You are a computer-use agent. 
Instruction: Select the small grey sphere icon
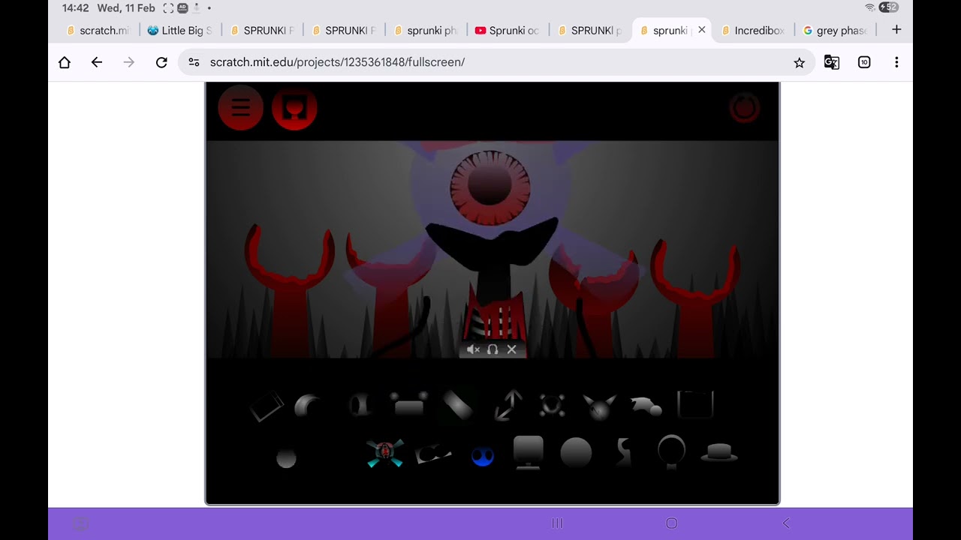tap(286, 458)
